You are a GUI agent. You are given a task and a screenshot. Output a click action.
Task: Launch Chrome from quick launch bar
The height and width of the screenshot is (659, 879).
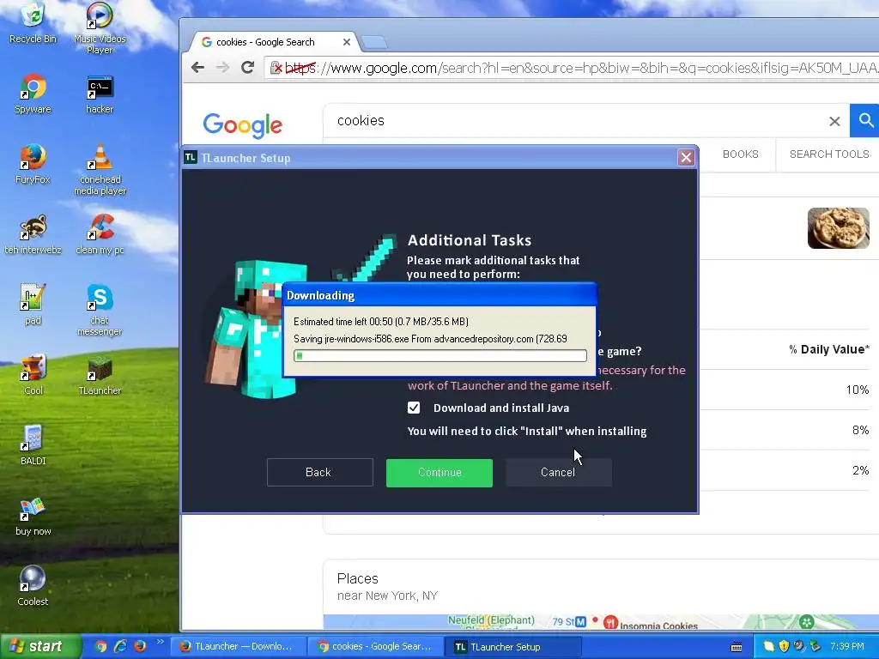[x=100, y=646]
